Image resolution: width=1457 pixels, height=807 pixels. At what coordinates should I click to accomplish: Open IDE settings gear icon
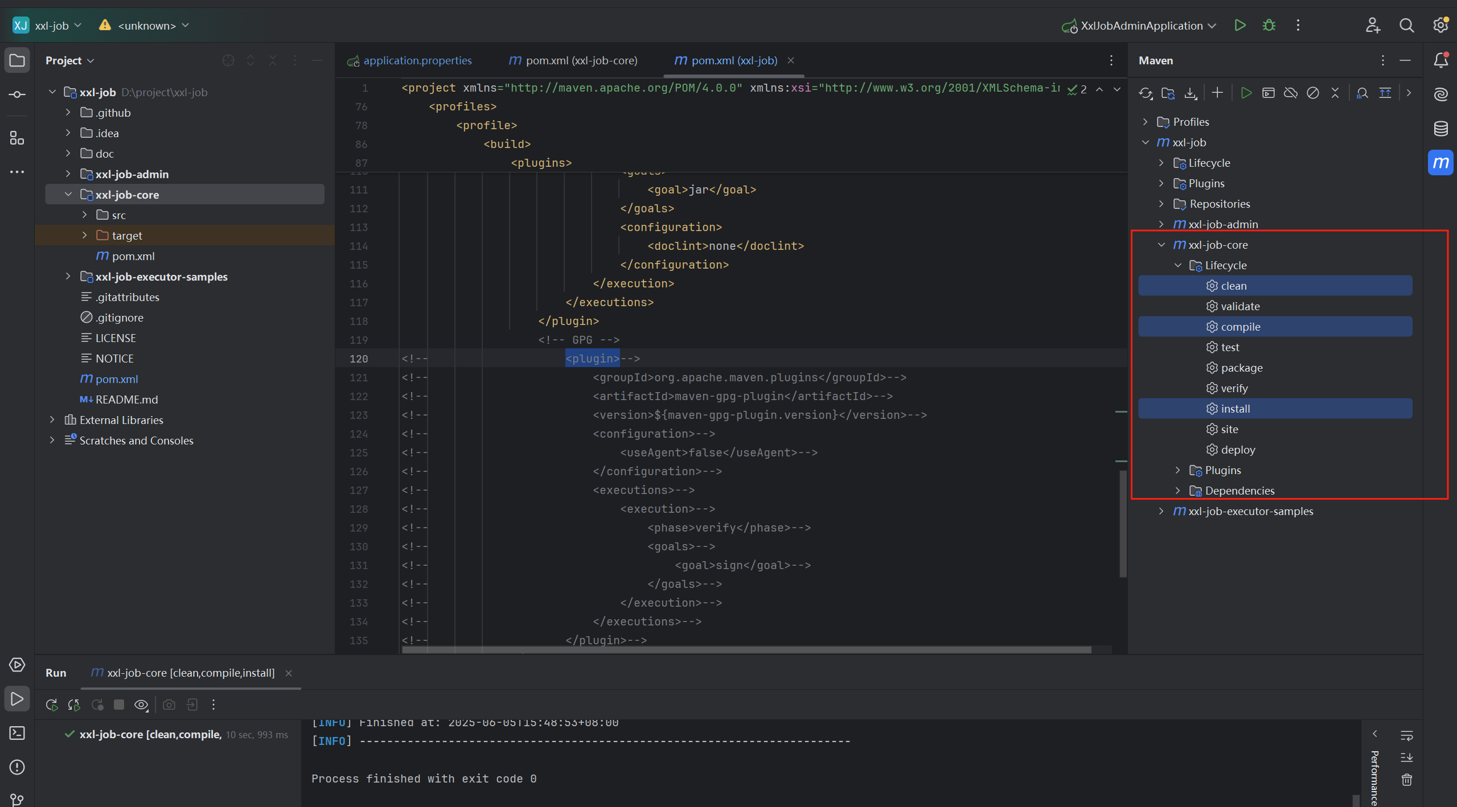pyautogui.click(x=1440, y=26)
